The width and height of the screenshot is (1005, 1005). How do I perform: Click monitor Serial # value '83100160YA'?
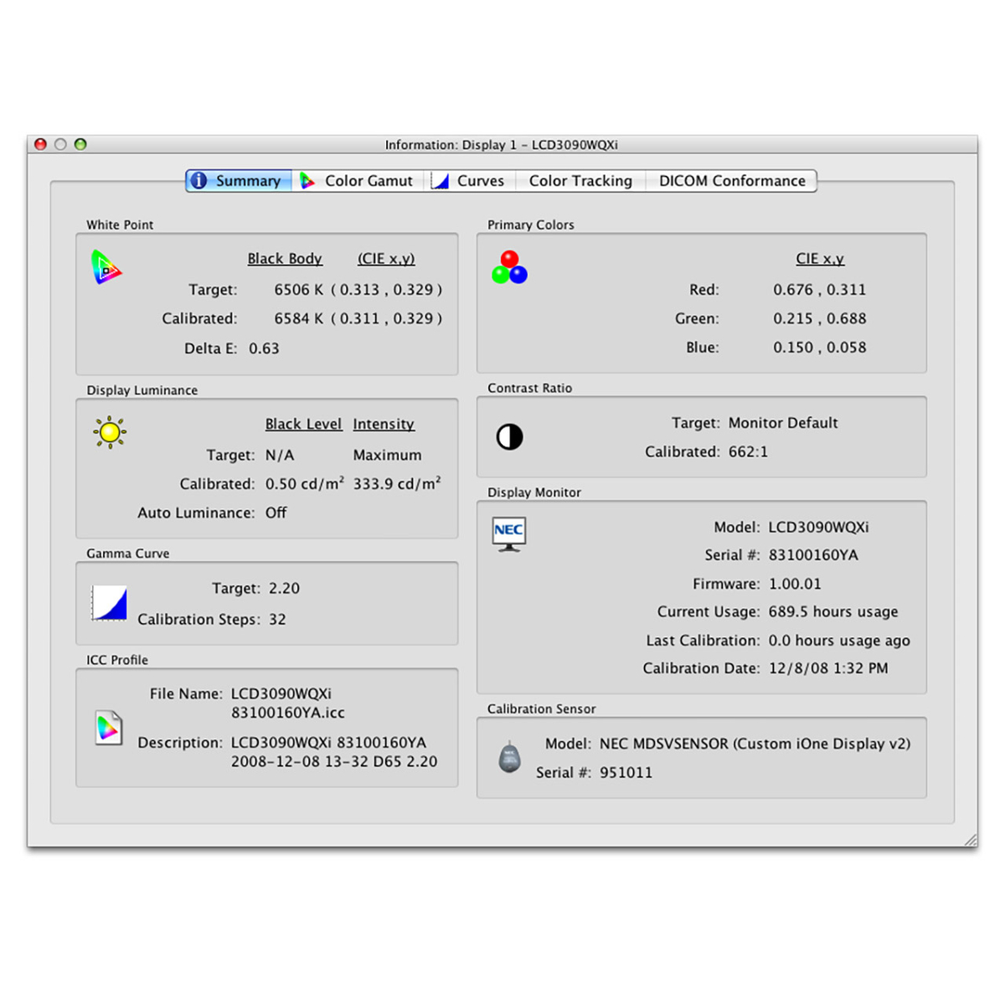[x=813, y=554]
